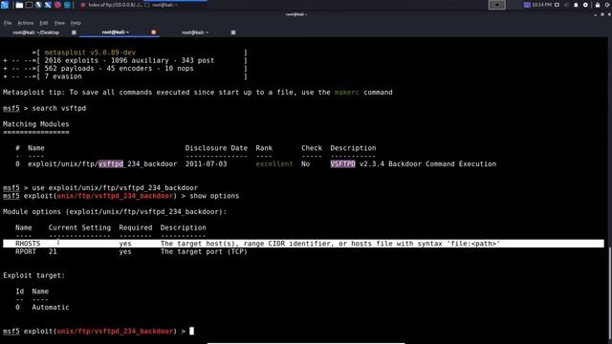Click the 'search vsftpd' command line
The image size is (612, 344).
[59, 108]
